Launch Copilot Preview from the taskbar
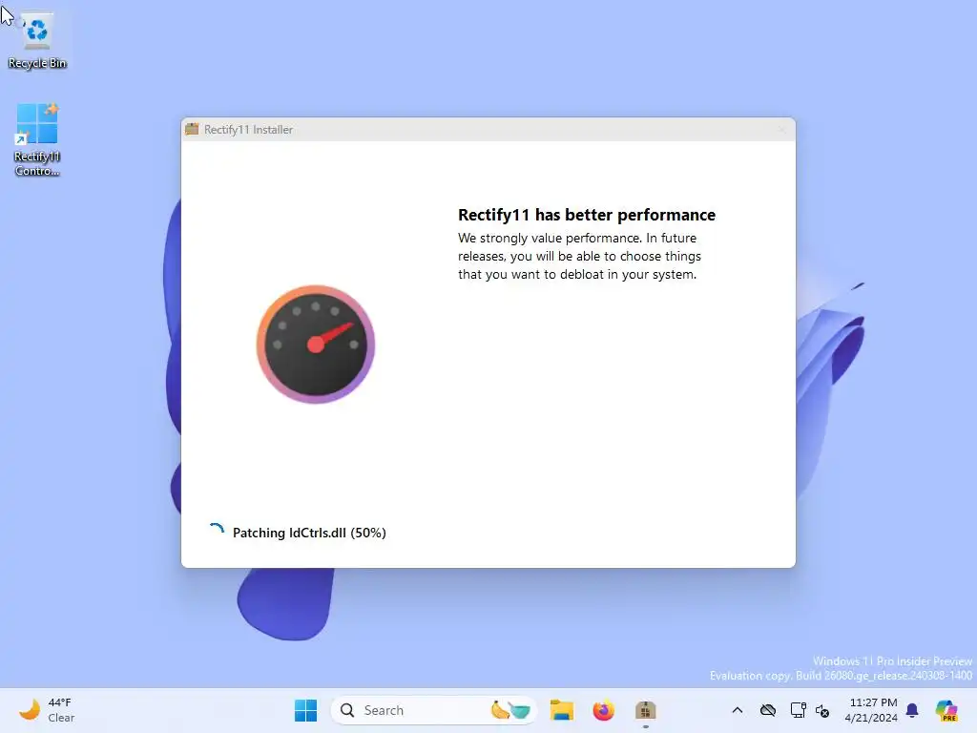Image resolution: width=977 pixels, height=733 pixels. click(946, 710)
